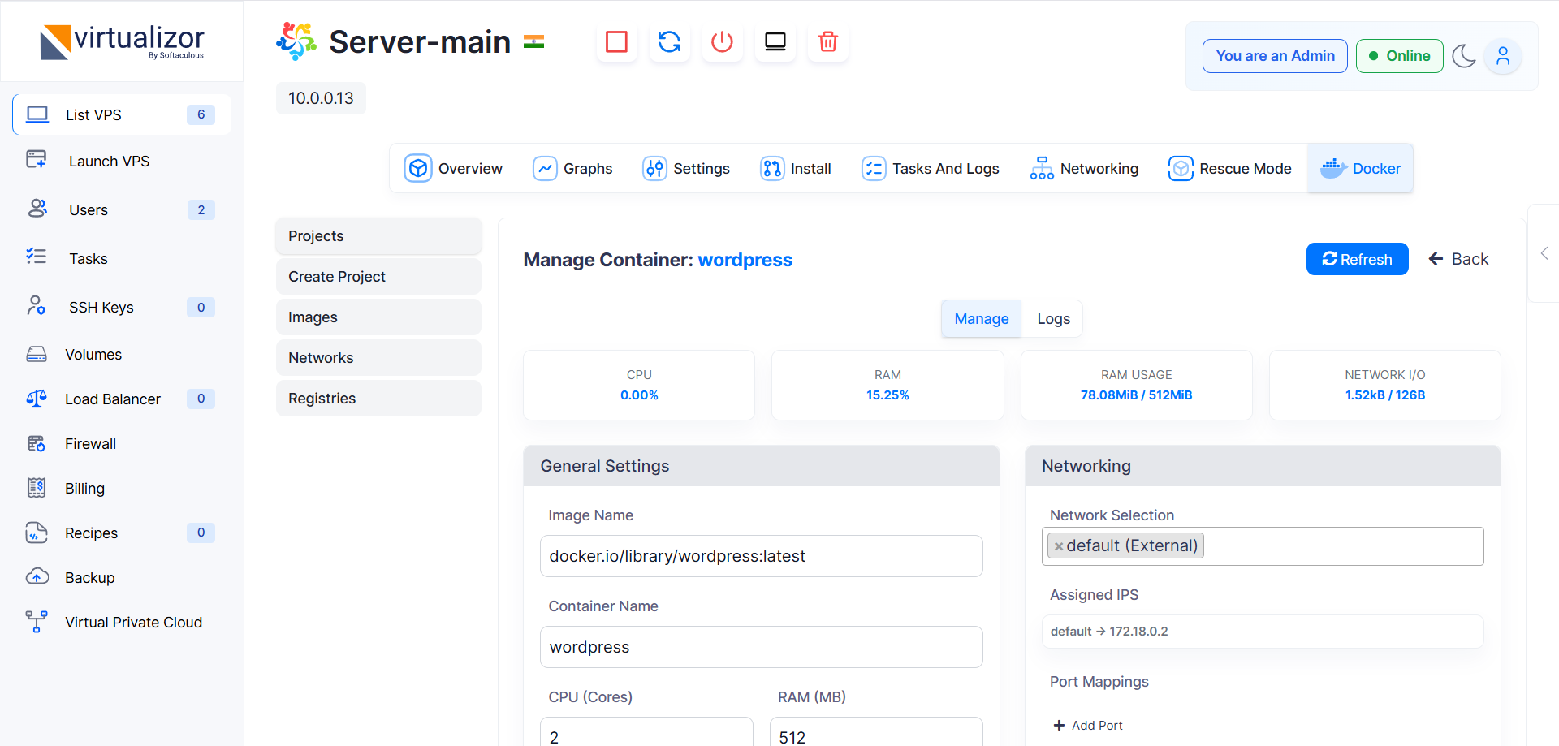Open the Network Selection dropdown field
This screenshot has width=1559, height=746.
(1263, 546)
